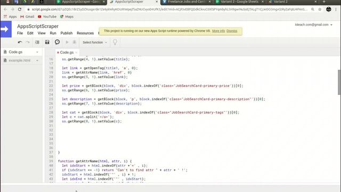Click the blank line number 33
The image size is (341, 192).
(x=51, y=134)
